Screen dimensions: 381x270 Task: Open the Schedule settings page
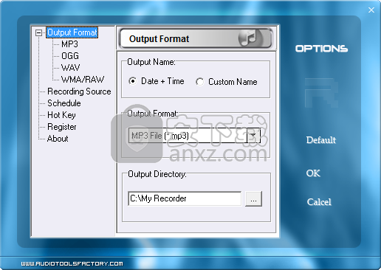click(x=64, y=103)
